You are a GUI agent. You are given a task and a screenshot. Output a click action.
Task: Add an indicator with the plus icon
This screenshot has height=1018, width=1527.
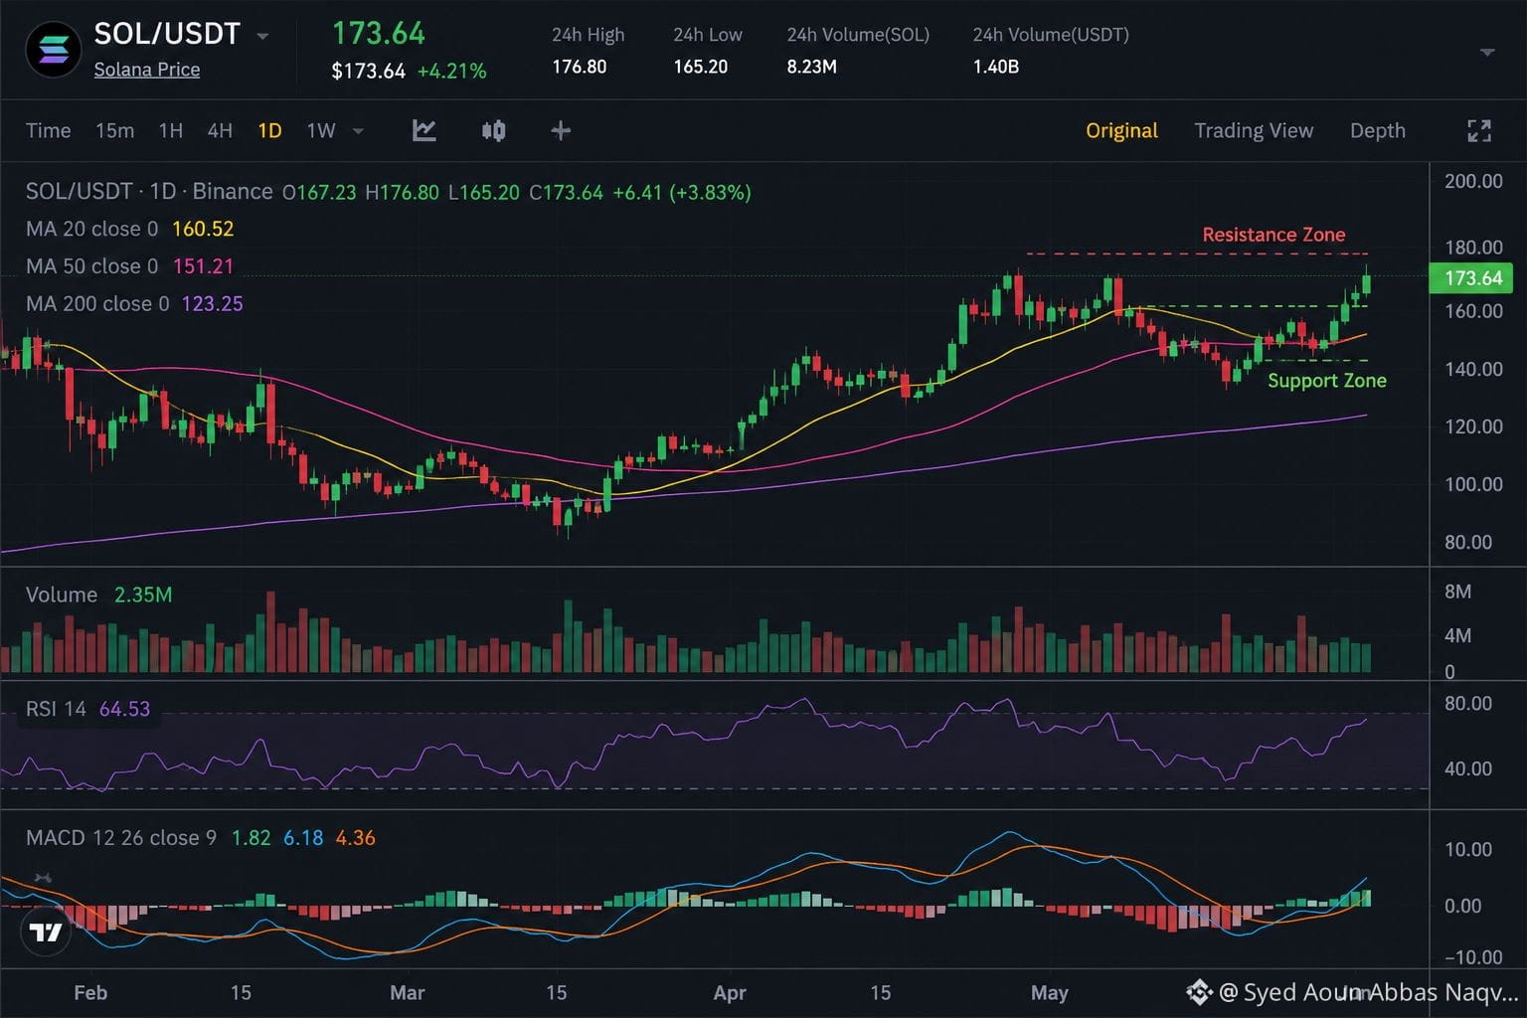pyautogui.click(x=561, y=130)
